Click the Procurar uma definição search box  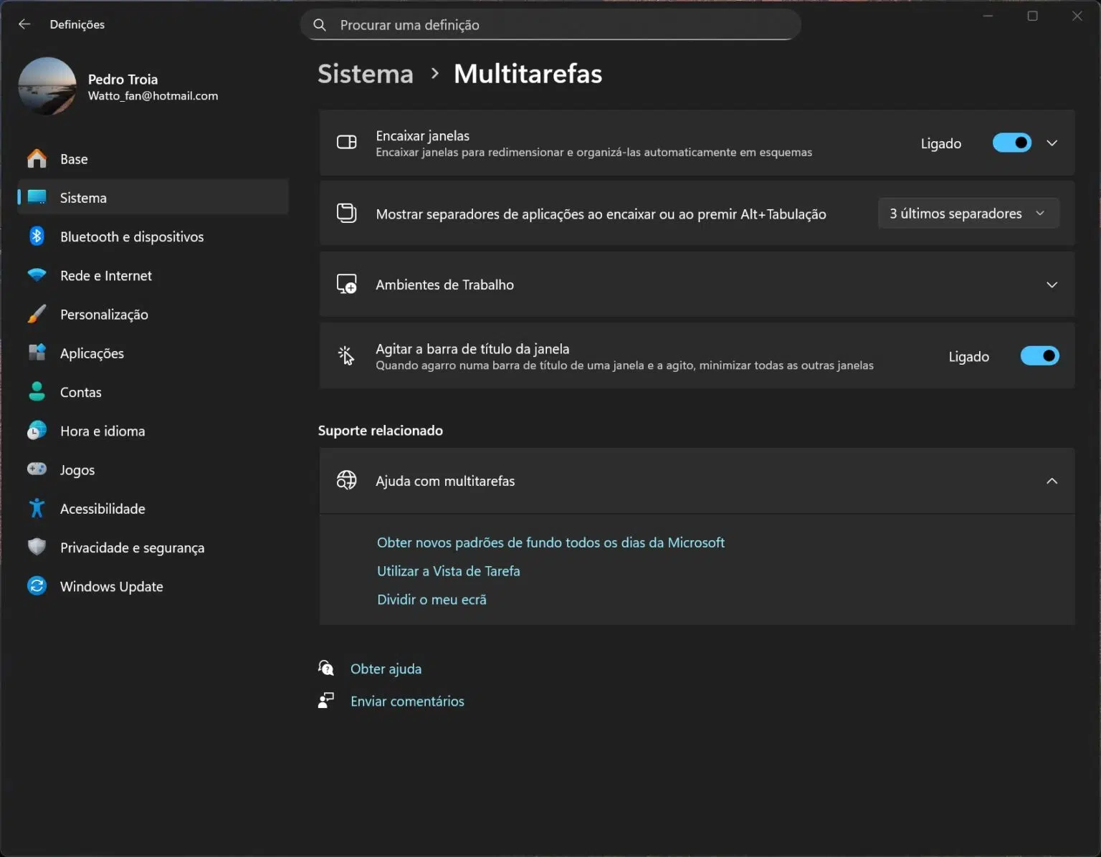[x=550, y=25]
